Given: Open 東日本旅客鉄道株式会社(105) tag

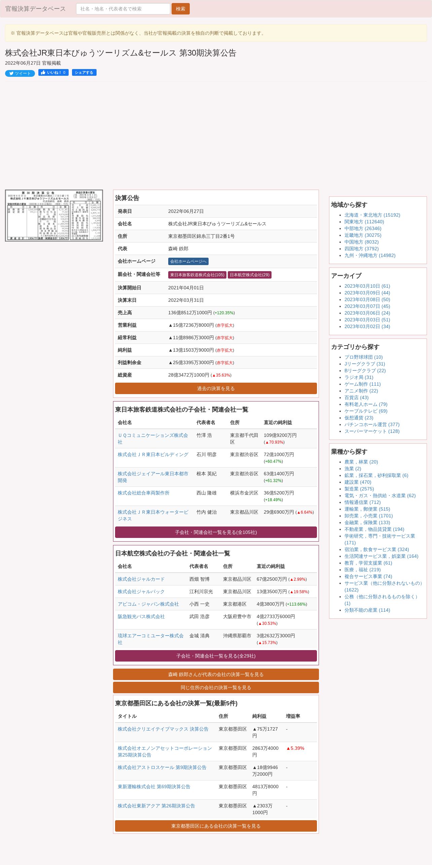Looking at the screenshot, I should [x=197, y=275].
